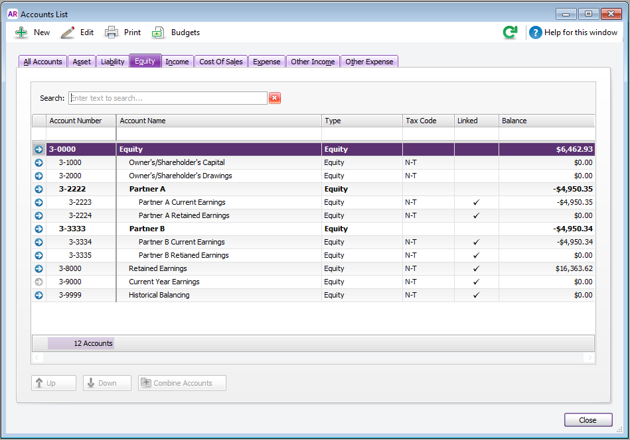Open Retained Earnings 3-8000 arrow icon
The image size is (630, 440).
pos(39,268)
